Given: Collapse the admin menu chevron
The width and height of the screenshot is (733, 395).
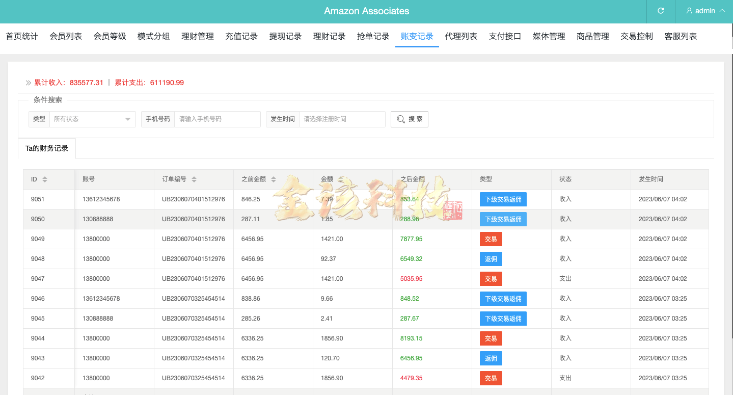Looking at the screenshot, I should 722,11.
